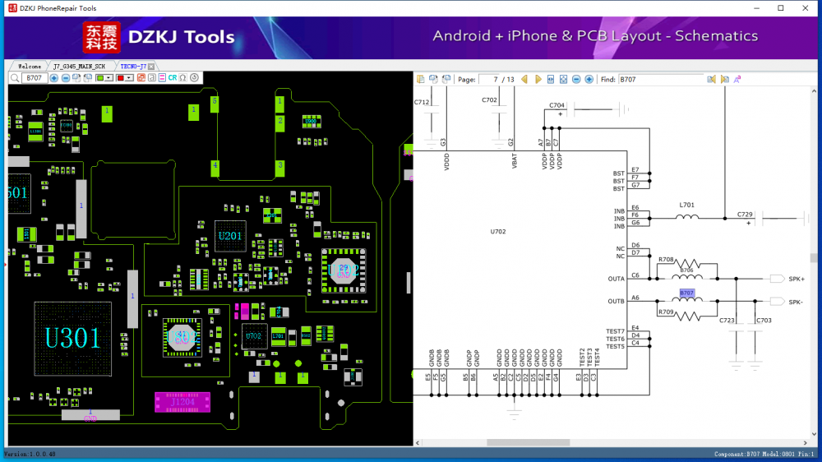Zoom out of the schematic page
The image size is (822, 462).
click(576, 79)
